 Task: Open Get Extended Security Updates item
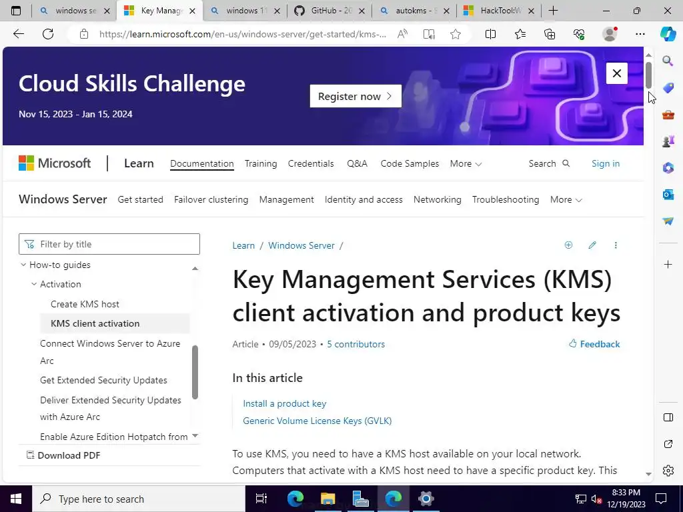pos(103,380)
